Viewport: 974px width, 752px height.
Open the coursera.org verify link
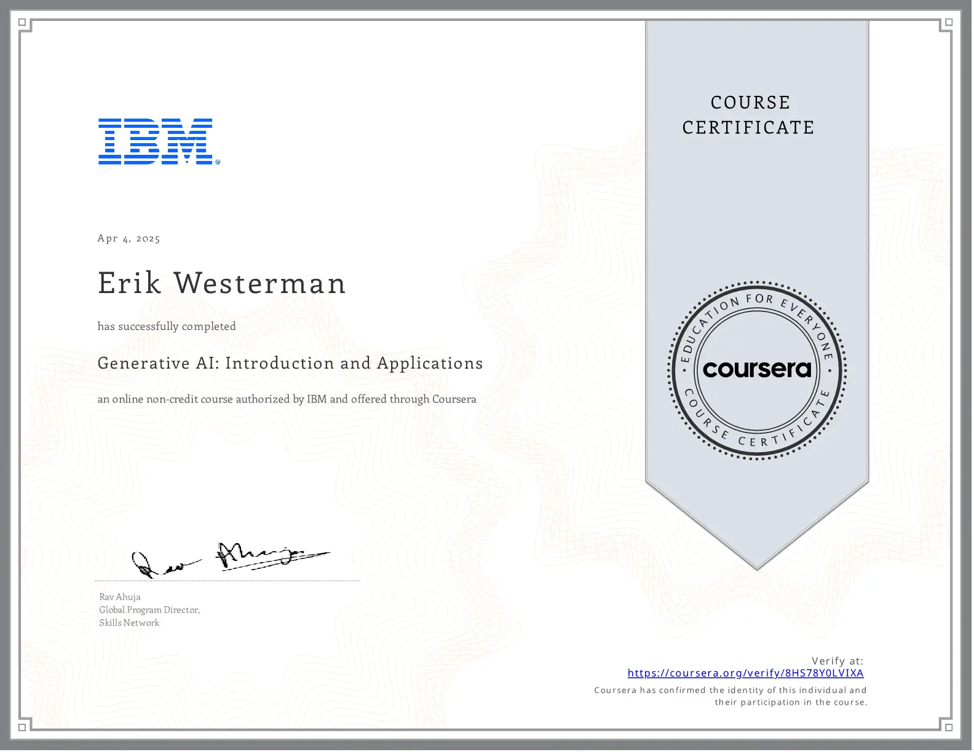coord(745,673)
